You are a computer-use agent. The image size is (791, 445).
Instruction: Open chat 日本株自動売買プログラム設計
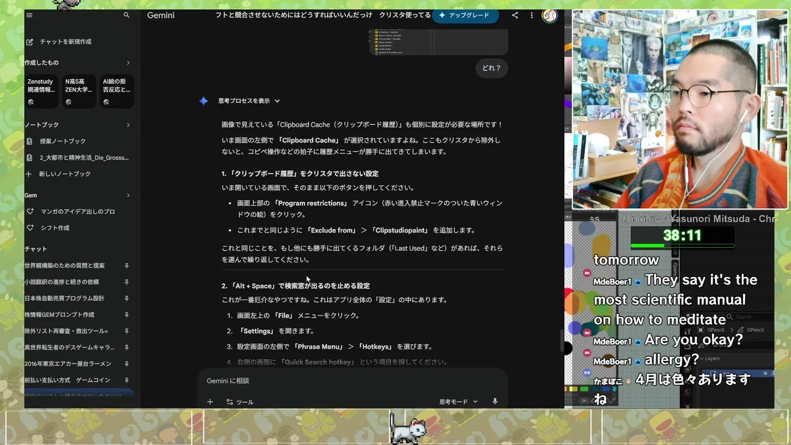(x=65, y=298)
